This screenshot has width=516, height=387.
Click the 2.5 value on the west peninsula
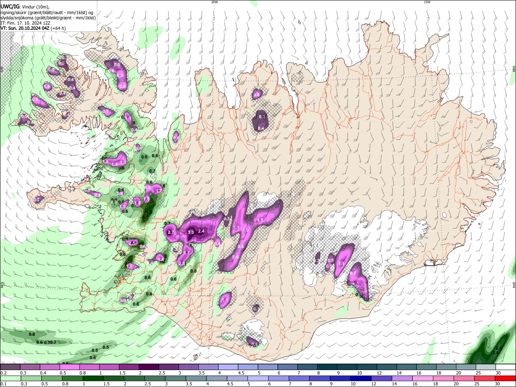tap(131, 243)
